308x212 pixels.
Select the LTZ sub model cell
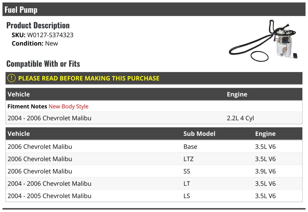tap(188, 159)
